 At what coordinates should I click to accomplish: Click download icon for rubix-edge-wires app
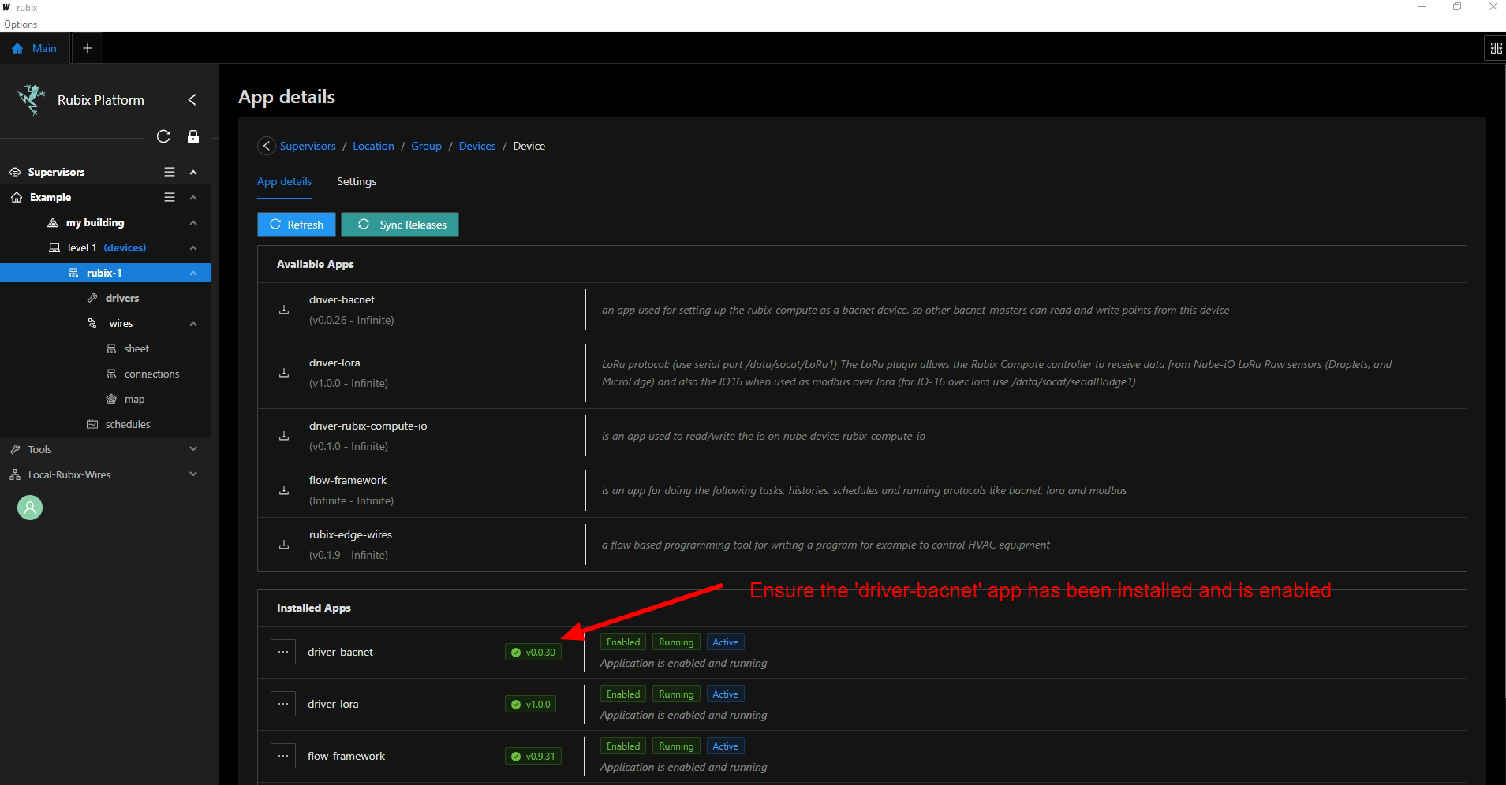(284, 545)
